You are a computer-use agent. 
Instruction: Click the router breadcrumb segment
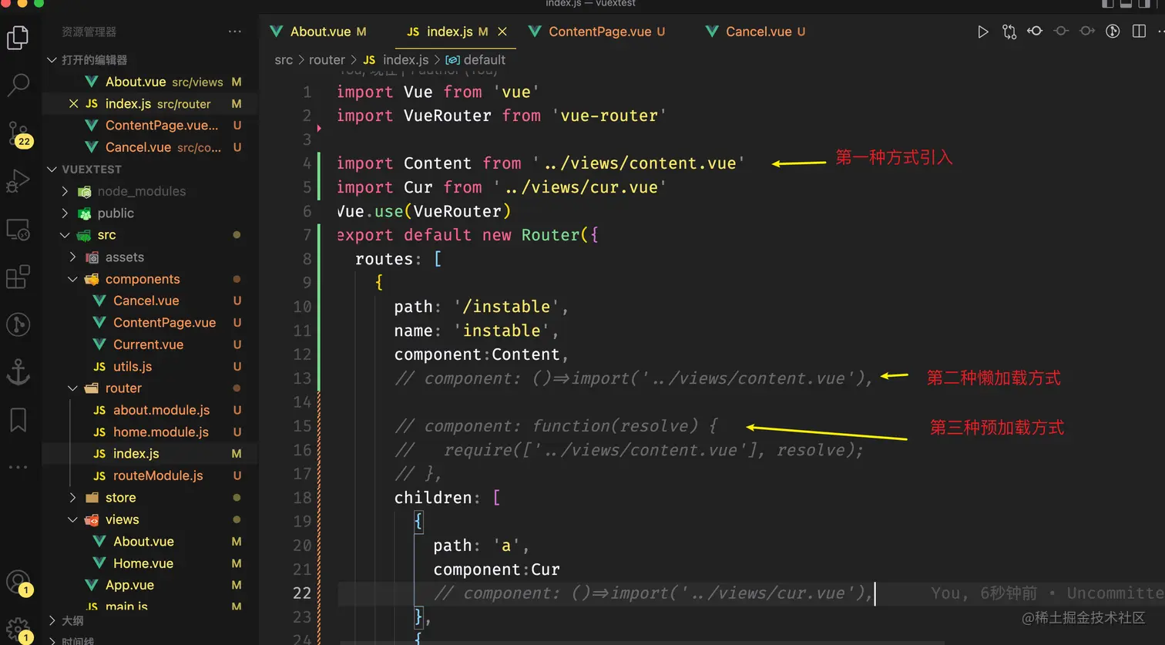pos(327,60)
